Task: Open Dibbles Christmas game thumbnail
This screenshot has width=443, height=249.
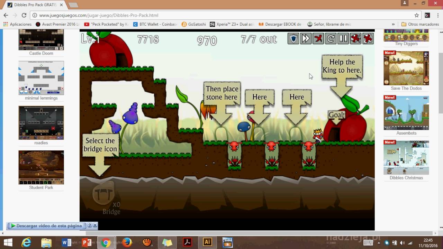Action: point(406,157)
